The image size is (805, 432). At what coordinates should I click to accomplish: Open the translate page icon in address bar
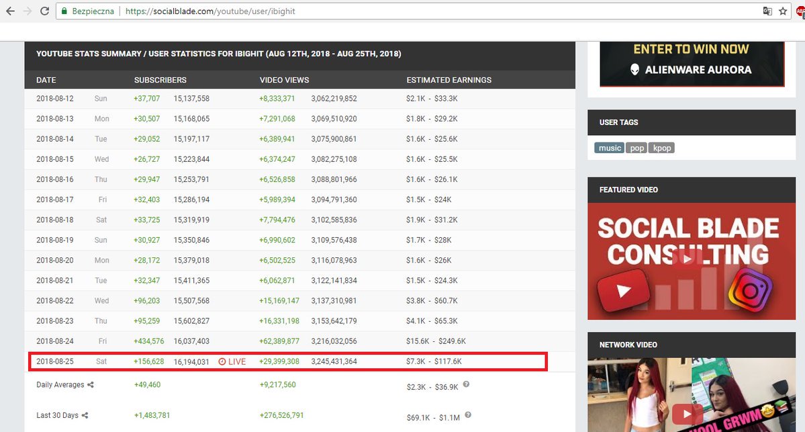[x=767, y=11]
